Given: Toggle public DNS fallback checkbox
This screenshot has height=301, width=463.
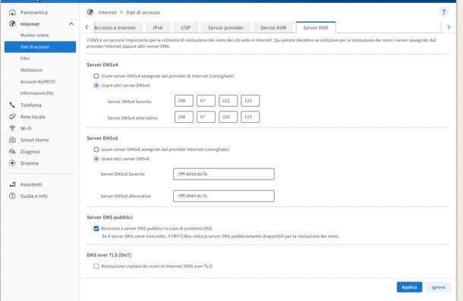Looking at the screenshot, I should (96, 228).
